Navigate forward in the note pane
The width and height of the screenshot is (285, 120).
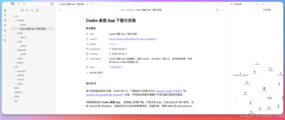pos(64,10)
